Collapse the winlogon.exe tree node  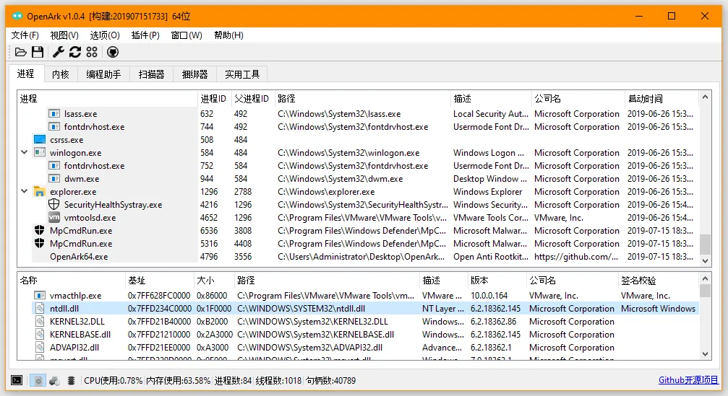tap(25, 153)
